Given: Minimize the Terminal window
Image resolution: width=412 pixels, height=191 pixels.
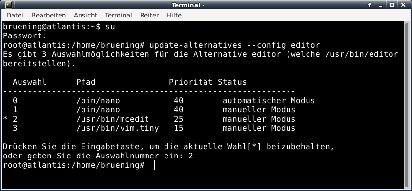Looking at the screenshot, I should coord(381,5).
